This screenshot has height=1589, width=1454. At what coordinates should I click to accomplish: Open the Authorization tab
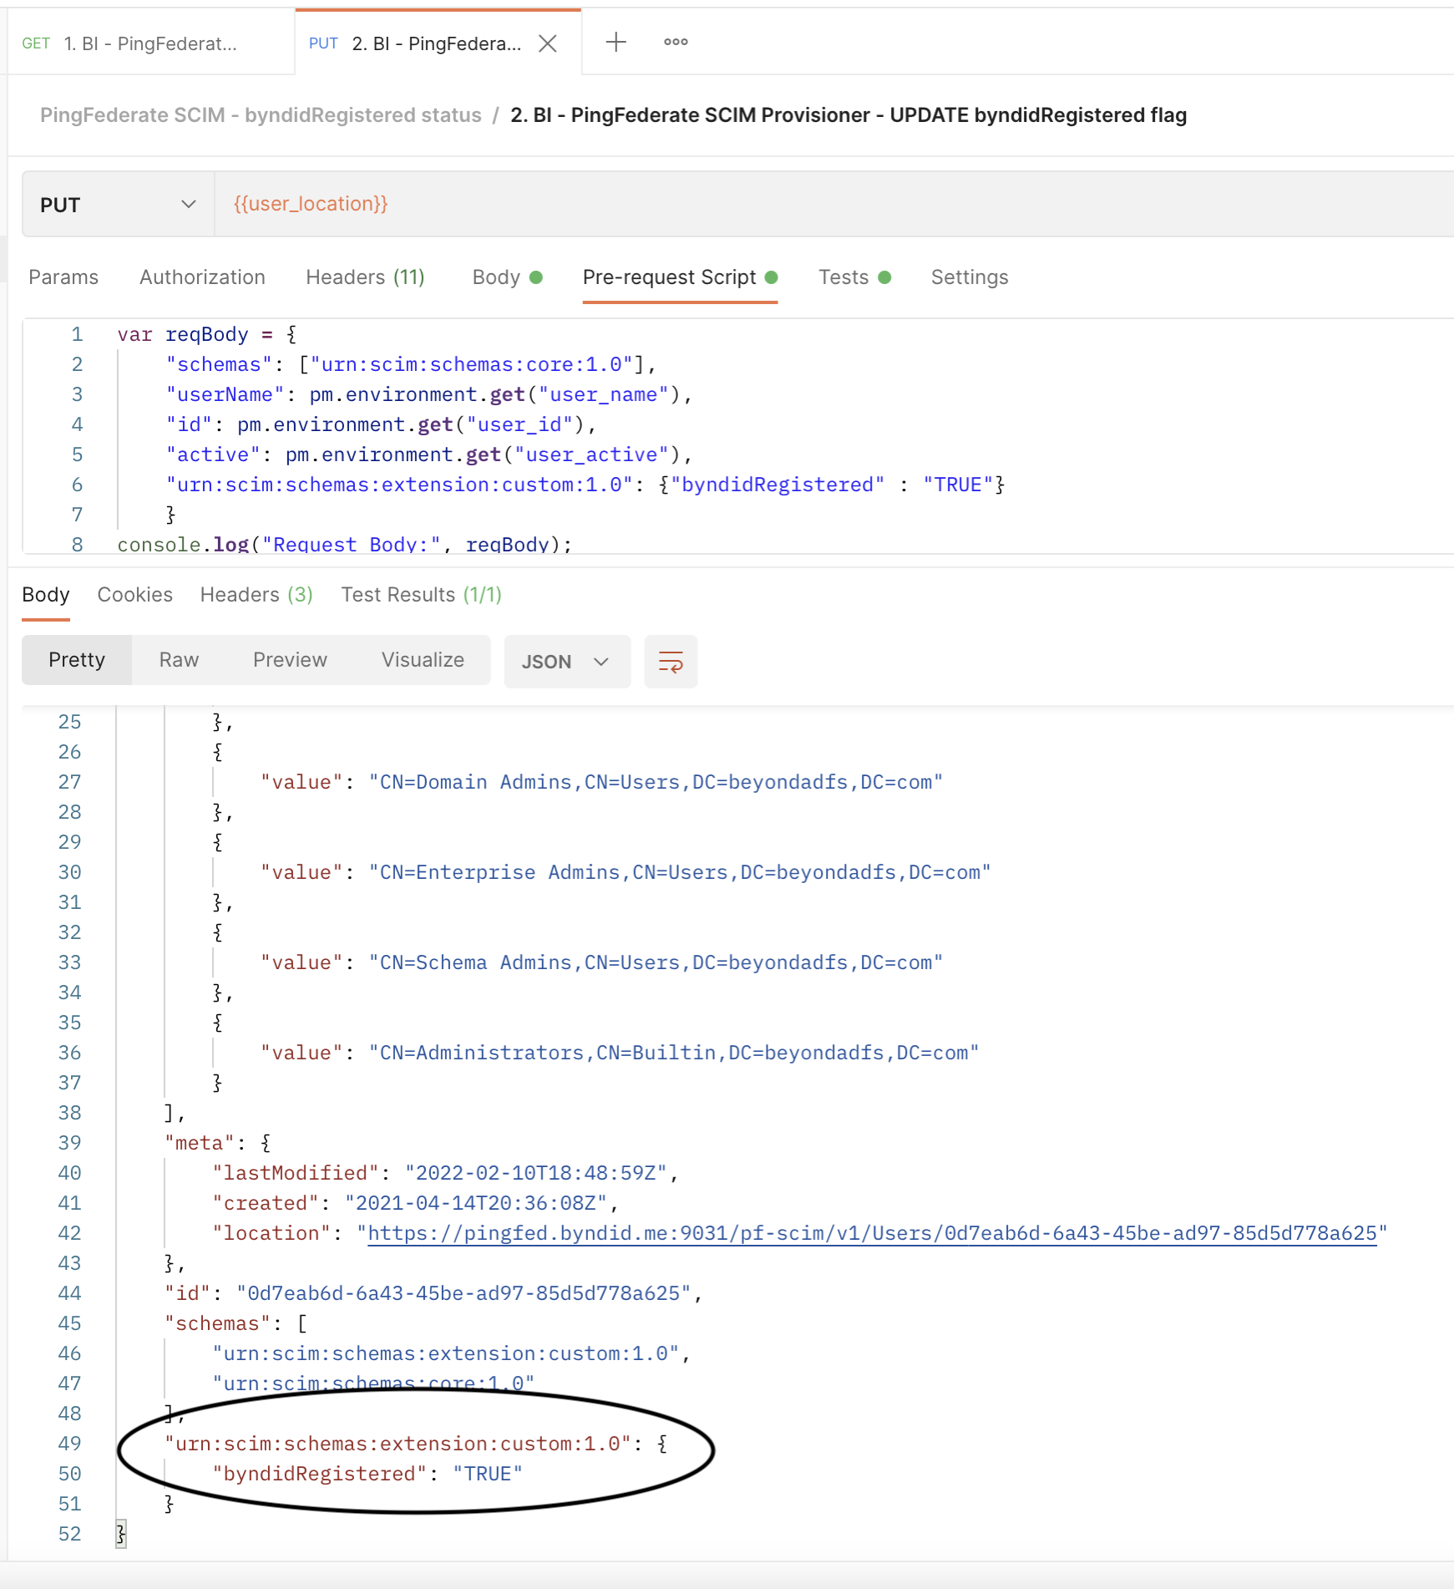point(202,277)
